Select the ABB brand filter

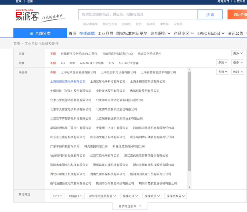pyautogui.click(x=72, y=63)
